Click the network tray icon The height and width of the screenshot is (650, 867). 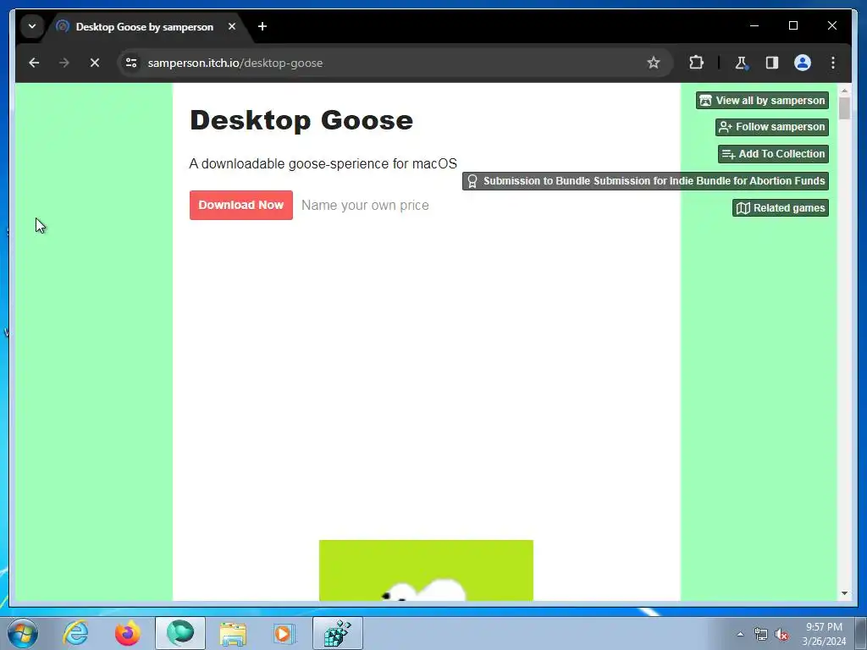point(761,635)
